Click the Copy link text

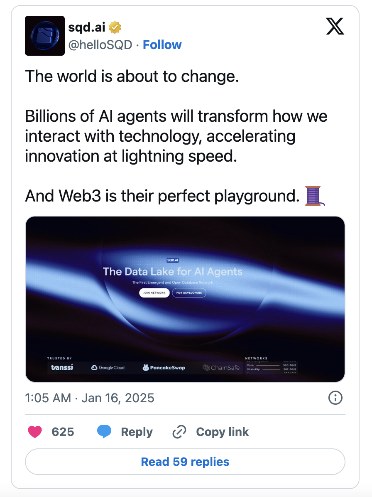[x=222, y=432]
